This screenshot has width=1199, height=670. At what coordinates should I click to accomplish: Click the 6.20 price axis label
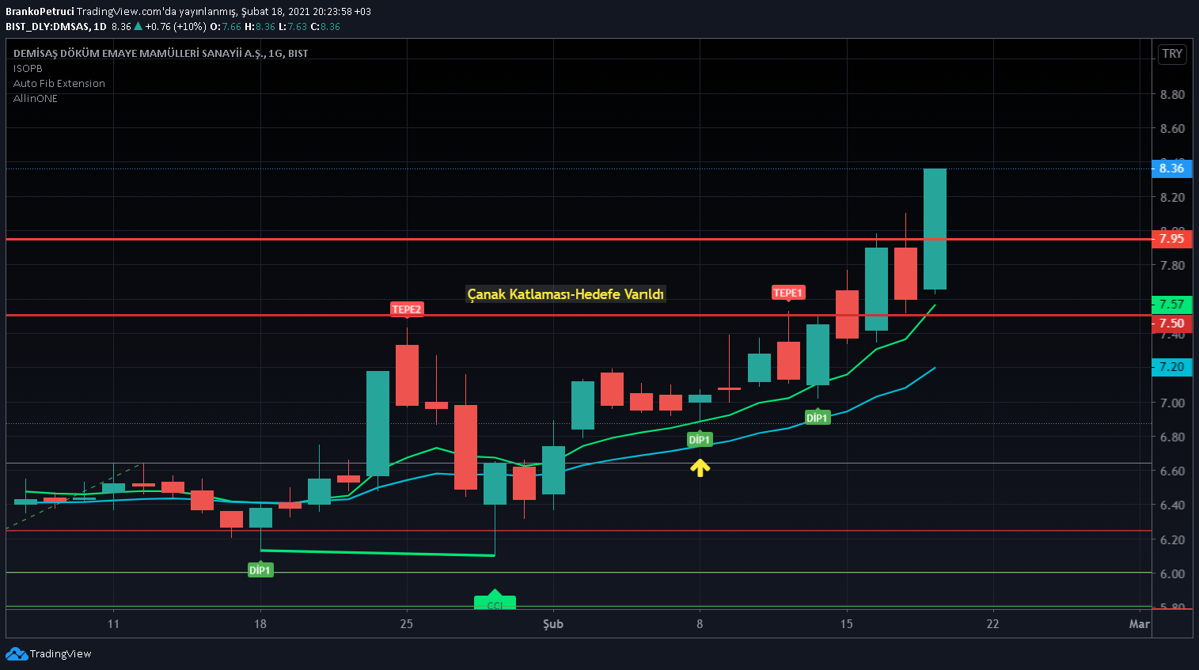pos(1172,540)
